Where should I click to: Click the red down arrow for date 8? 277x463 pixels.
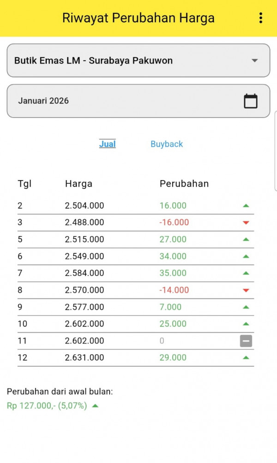pos(246,290)
